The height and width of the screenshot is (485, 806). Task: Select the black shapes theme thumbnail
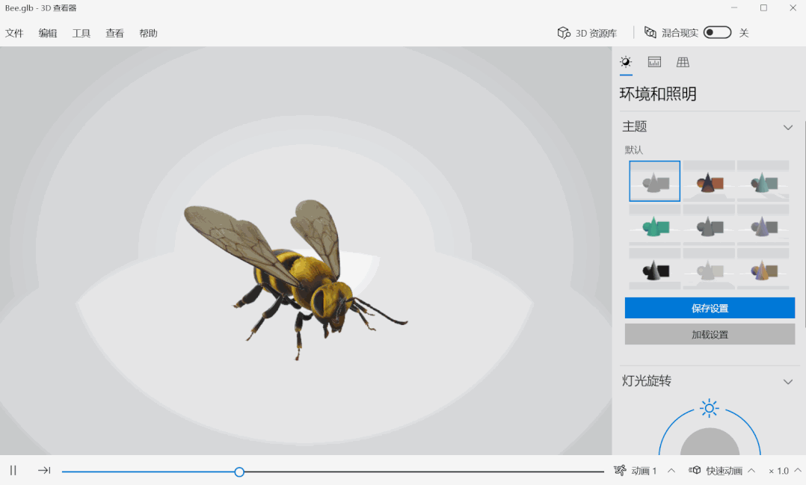[654, 269]
